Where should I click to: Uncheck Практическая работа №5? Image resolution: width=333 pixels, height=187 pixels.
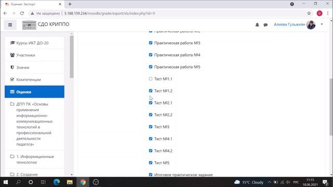(x=150, y=67)
